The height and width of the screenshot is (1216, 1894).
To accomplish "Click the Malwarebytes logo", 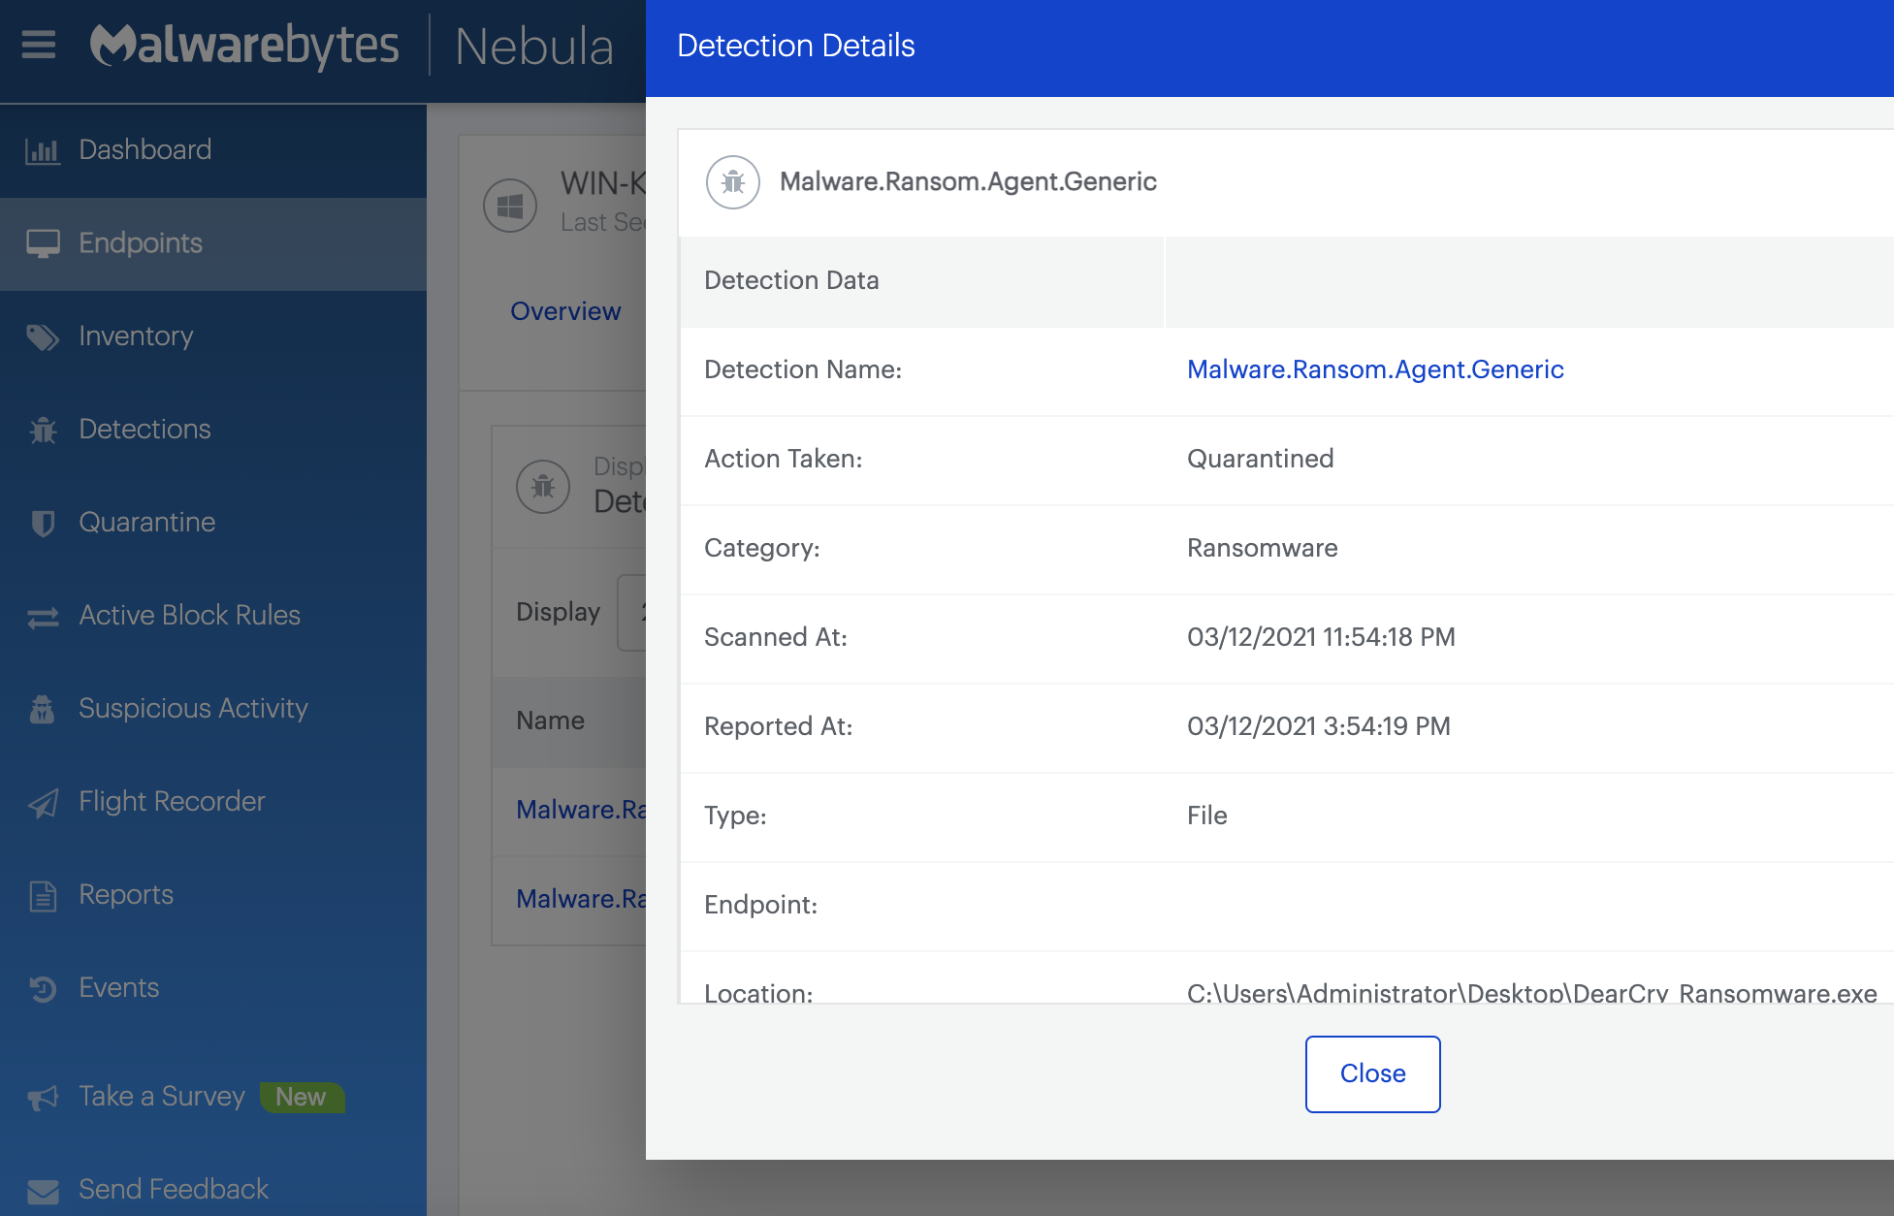I will [244, 46].
